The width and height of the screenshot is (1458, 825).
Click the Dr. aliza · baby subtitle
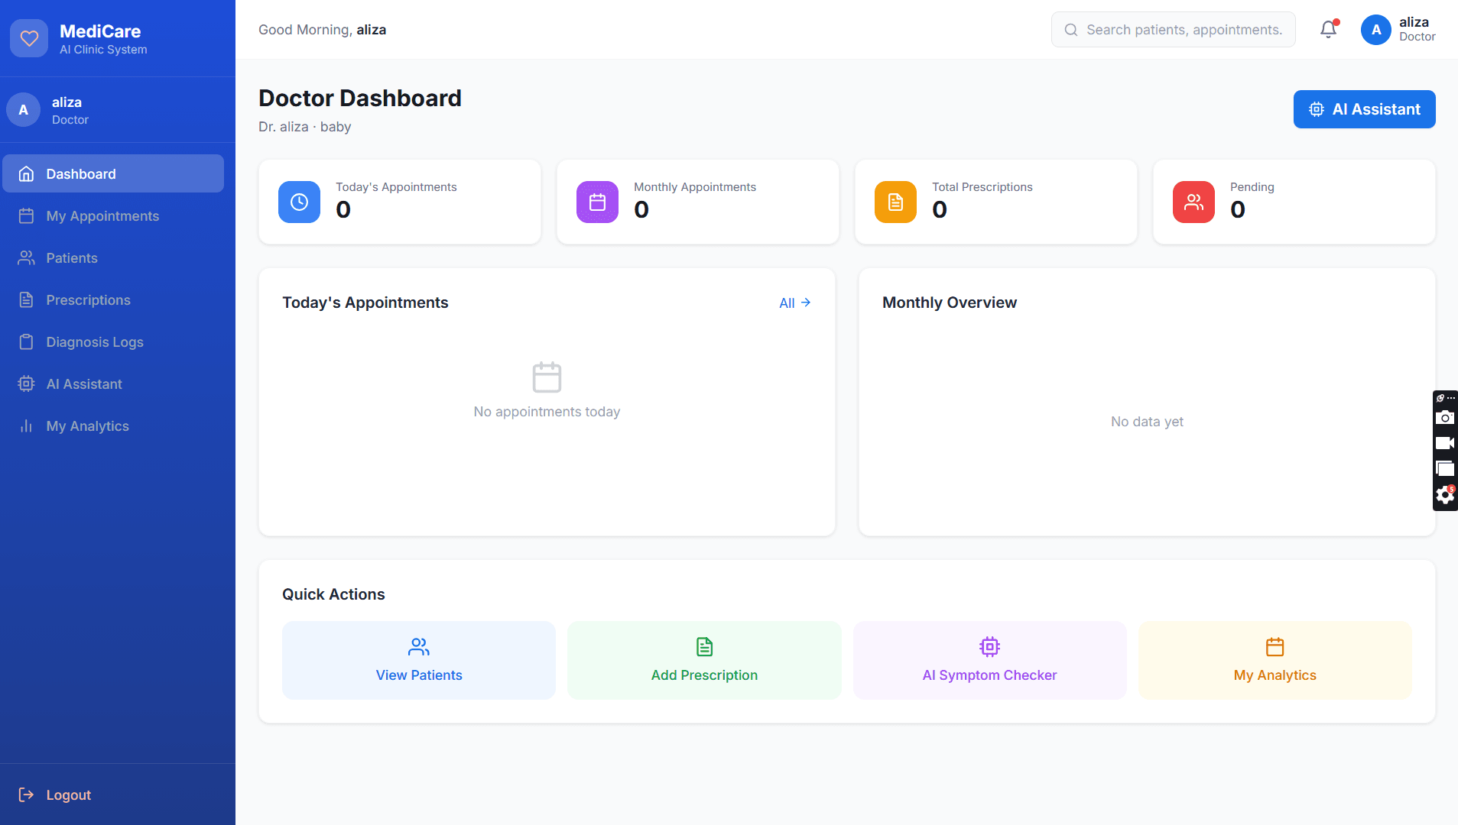click(x=305, y=127)
